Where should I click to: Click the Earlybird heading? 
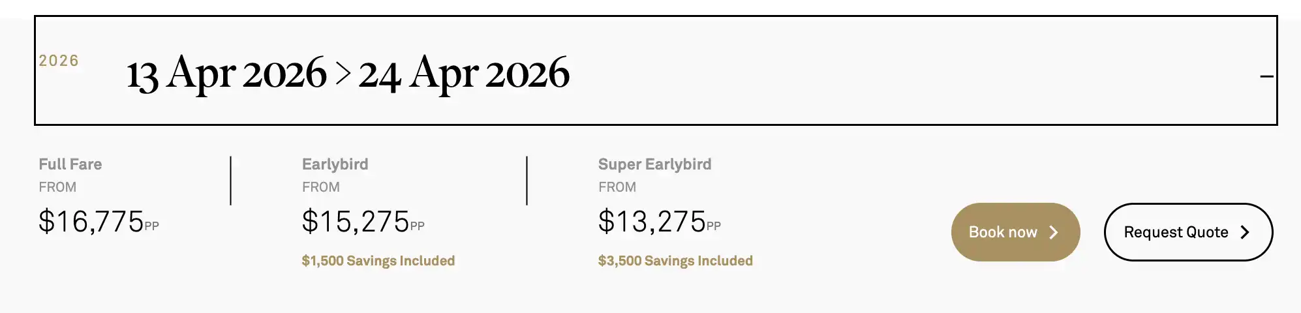[335, 164]
